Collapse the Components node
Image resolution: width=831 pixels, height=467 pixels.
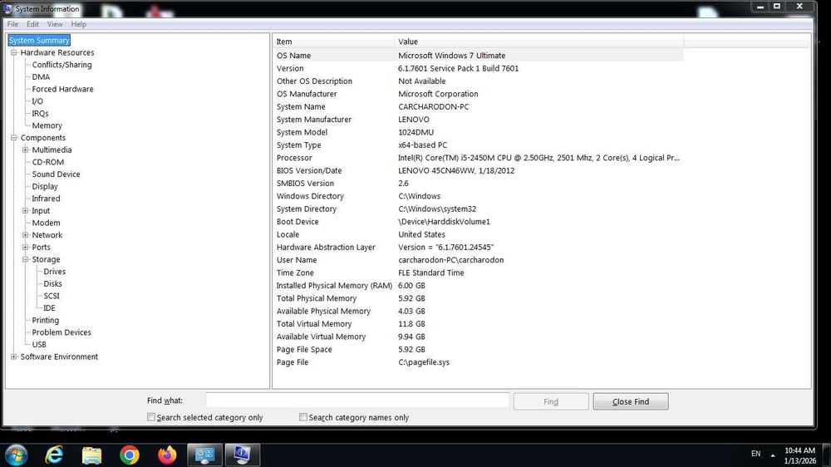tap(14, 138)
